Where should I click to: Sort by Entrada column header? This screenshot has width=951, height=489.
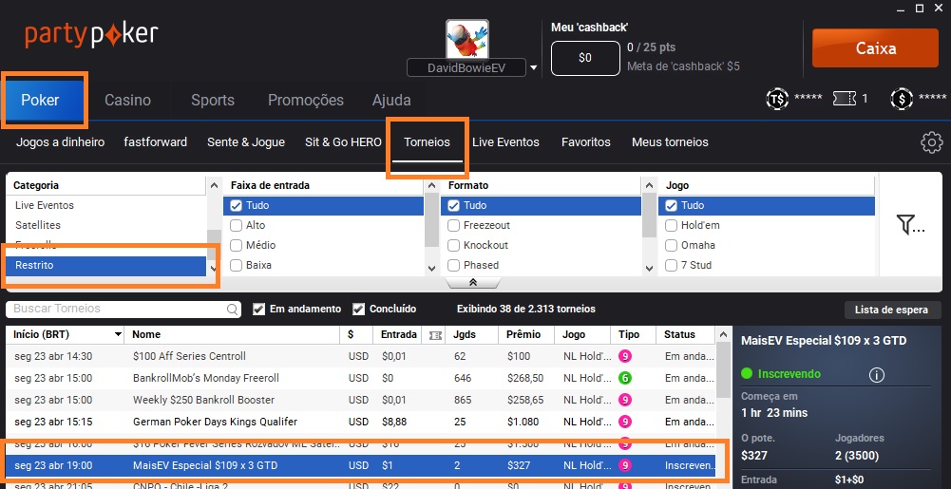pos(398,334)
